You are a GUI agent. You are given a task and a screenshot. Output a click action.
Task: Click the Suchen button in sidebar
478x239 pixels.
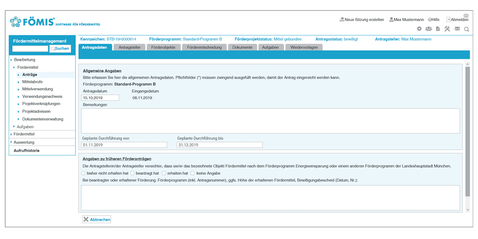point(60,48)
